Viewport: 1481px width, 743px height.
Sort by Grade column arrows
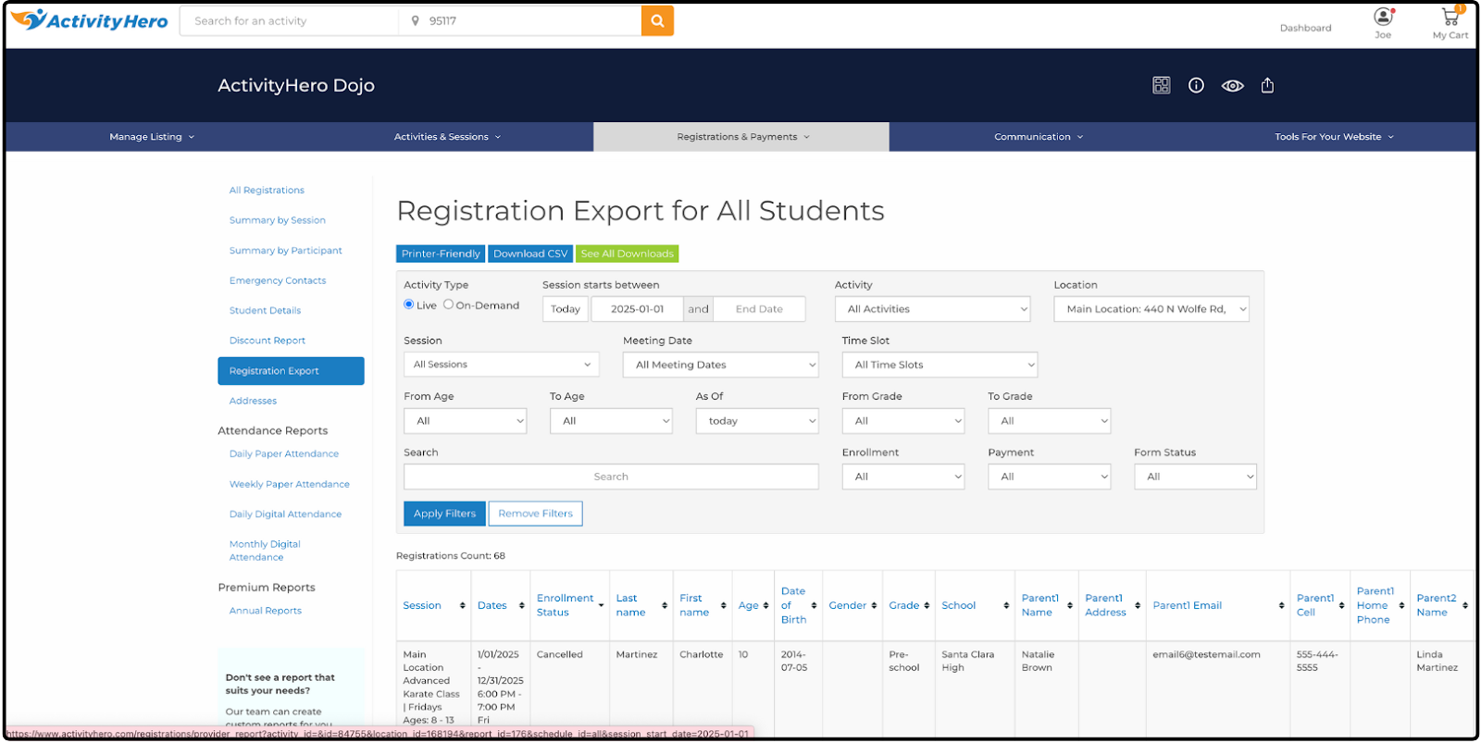927,605
